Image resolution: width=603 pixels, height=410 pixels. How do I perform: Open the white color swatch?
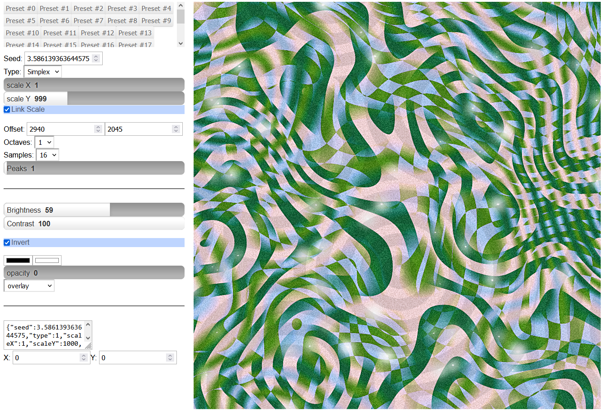click(x=47, y=260)
